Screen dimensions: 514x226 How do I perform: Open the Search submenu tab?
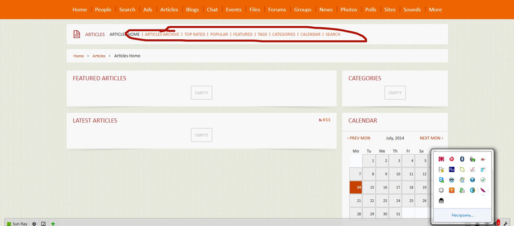tap(333, 34)
